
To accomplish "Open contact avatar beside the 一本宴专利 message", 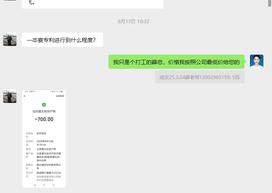I will tap(10, 39).
